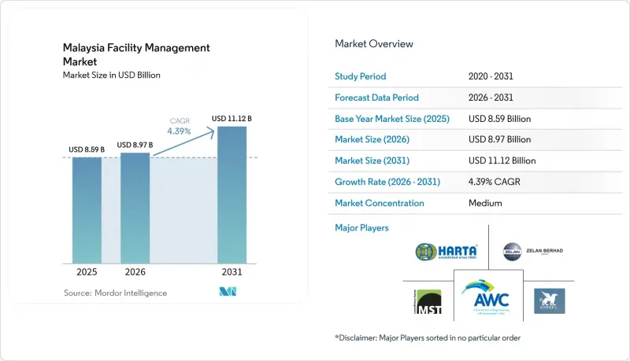Click the 'Forecast Data Period' label

click(x=377, y=98)
